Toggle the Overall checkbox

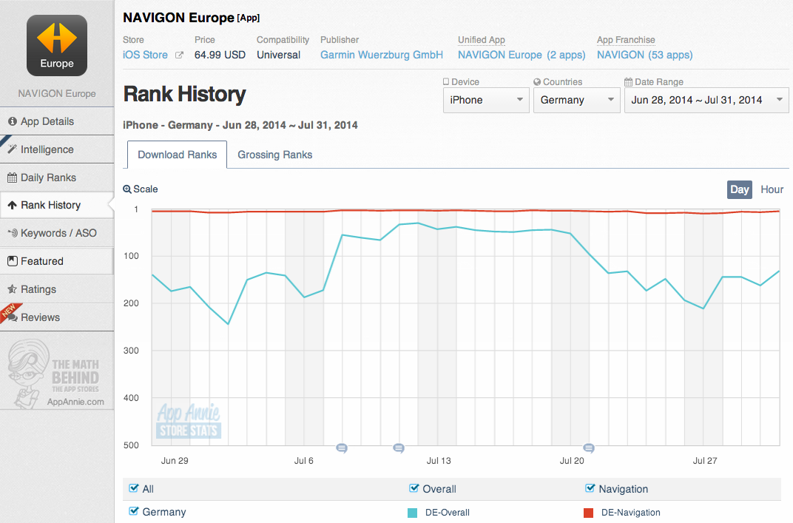[x=414, y=489]
